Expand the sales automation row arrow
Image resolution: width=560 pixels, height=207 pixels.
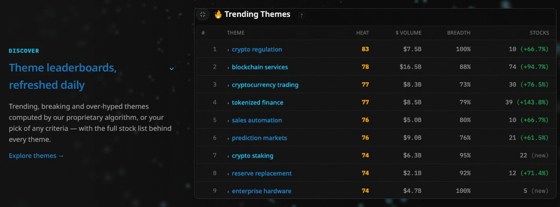tap(228, 121)
